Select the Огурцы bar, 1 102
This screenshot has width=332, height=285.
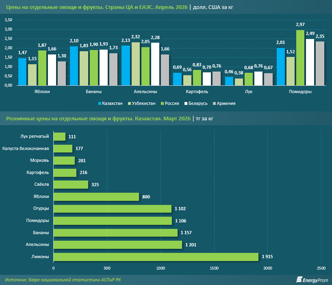click(x=112, y=209)
